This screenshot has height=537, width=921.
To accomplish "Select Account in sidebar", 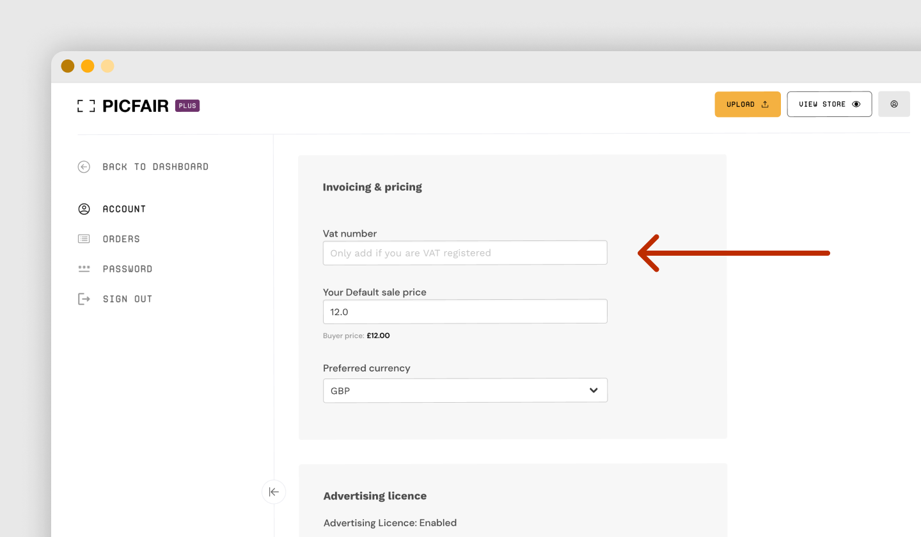I will pos(112,209).
